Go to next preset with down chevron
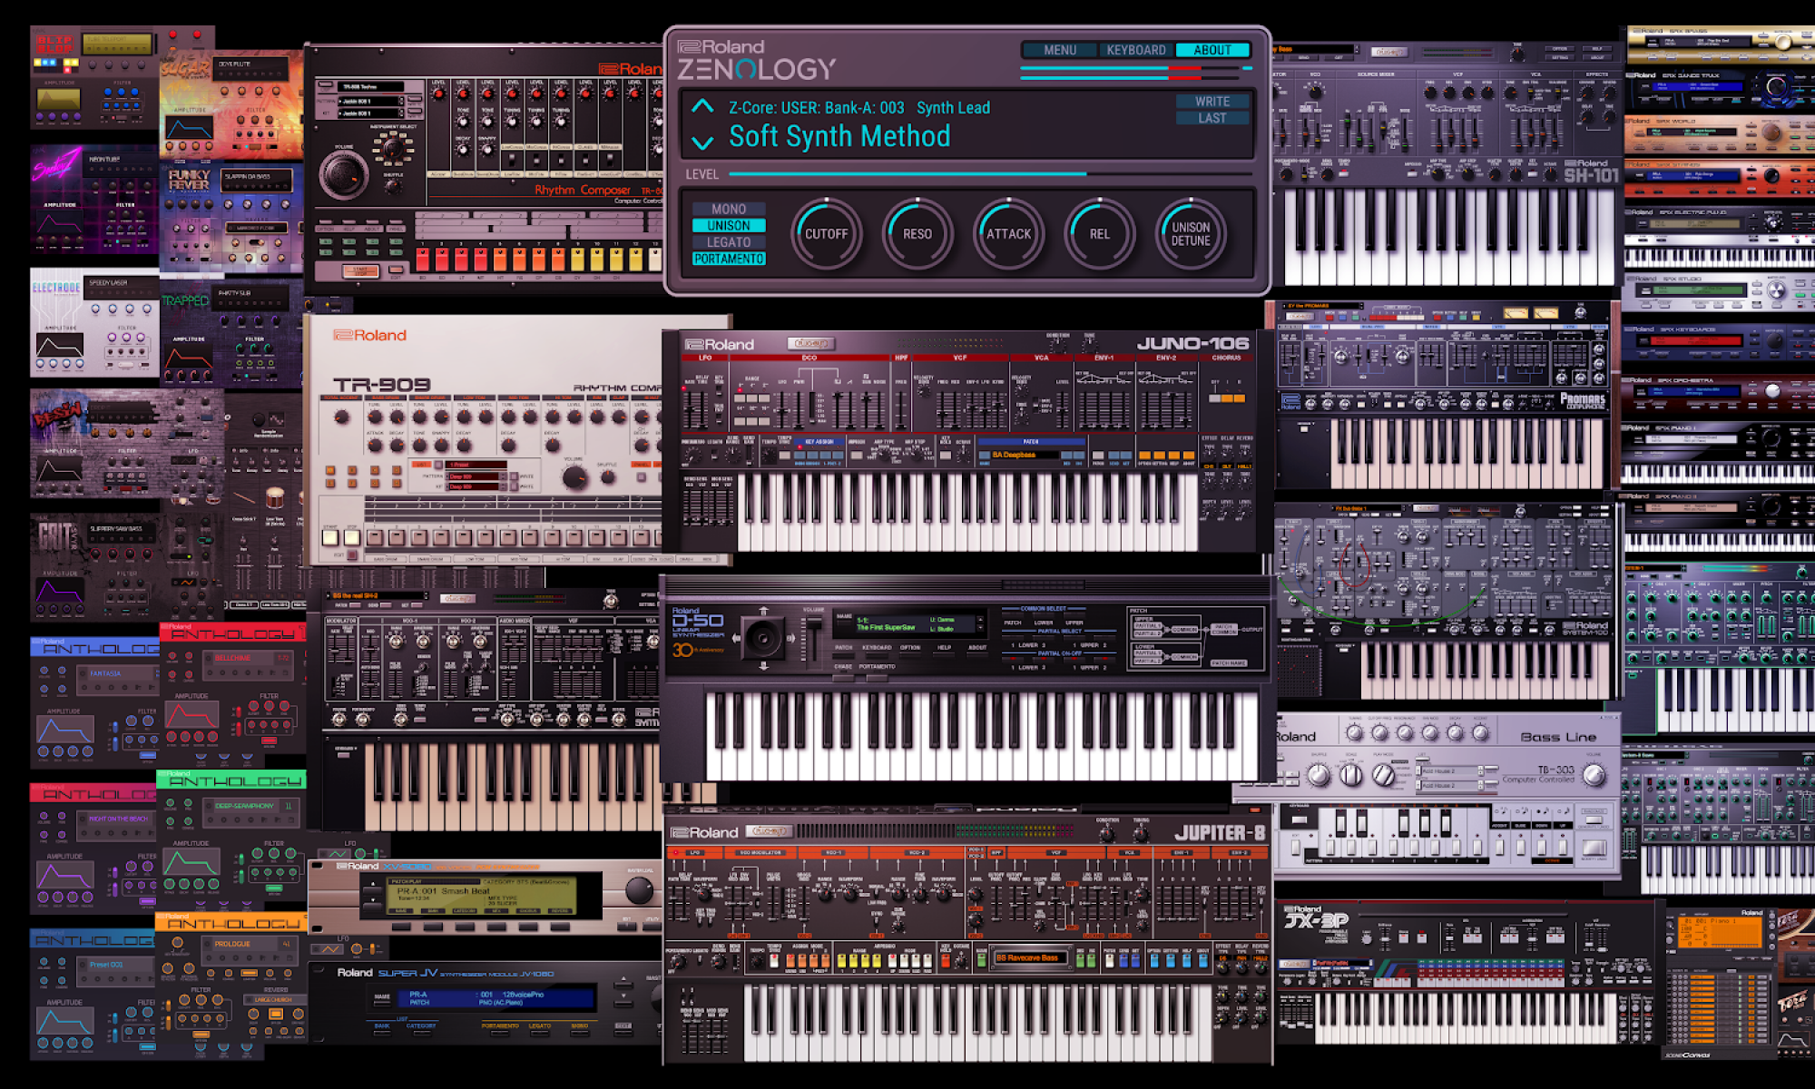1815x1089 pixels. pos(702,142)
